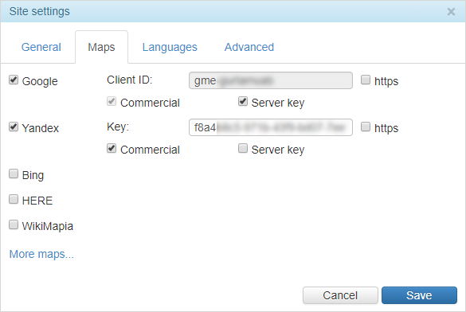This screenshot has height=312, width=466.
Task: Save the site settings
Action: 419,295
